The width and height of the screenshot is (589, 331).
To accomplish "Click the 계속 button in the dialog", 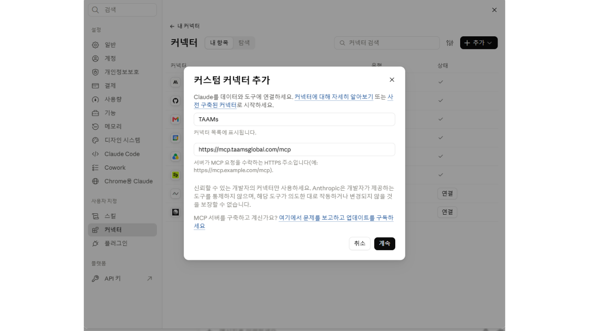I will tap(385, 244).
